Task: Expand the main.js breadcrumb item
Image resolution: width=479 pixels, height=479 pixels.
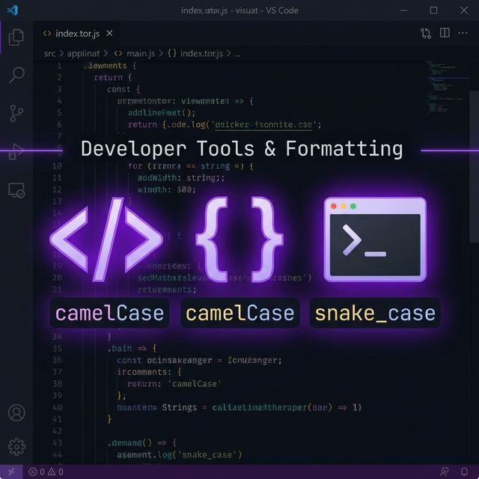Action: point(134,53)
